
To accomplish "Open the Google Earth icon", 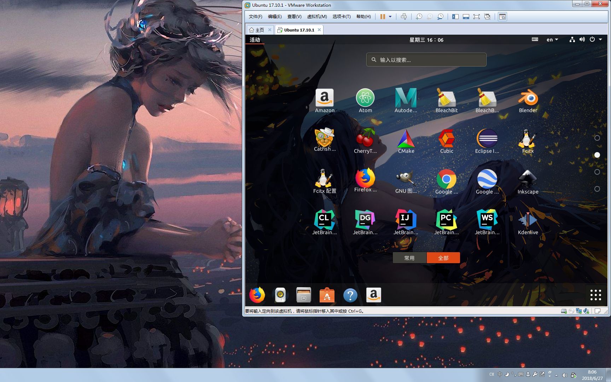I will click(x=487, y=179).
